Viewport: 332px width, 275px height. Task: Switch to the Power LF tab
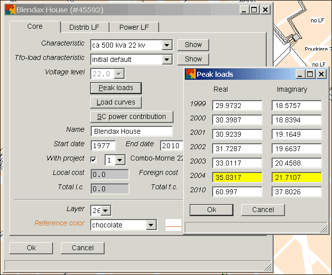tap(133, 27)
